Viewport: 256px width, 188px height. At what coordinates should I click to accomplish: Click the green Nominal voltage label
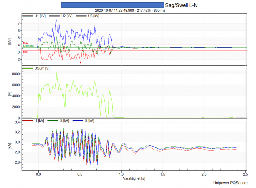point(29,46)
